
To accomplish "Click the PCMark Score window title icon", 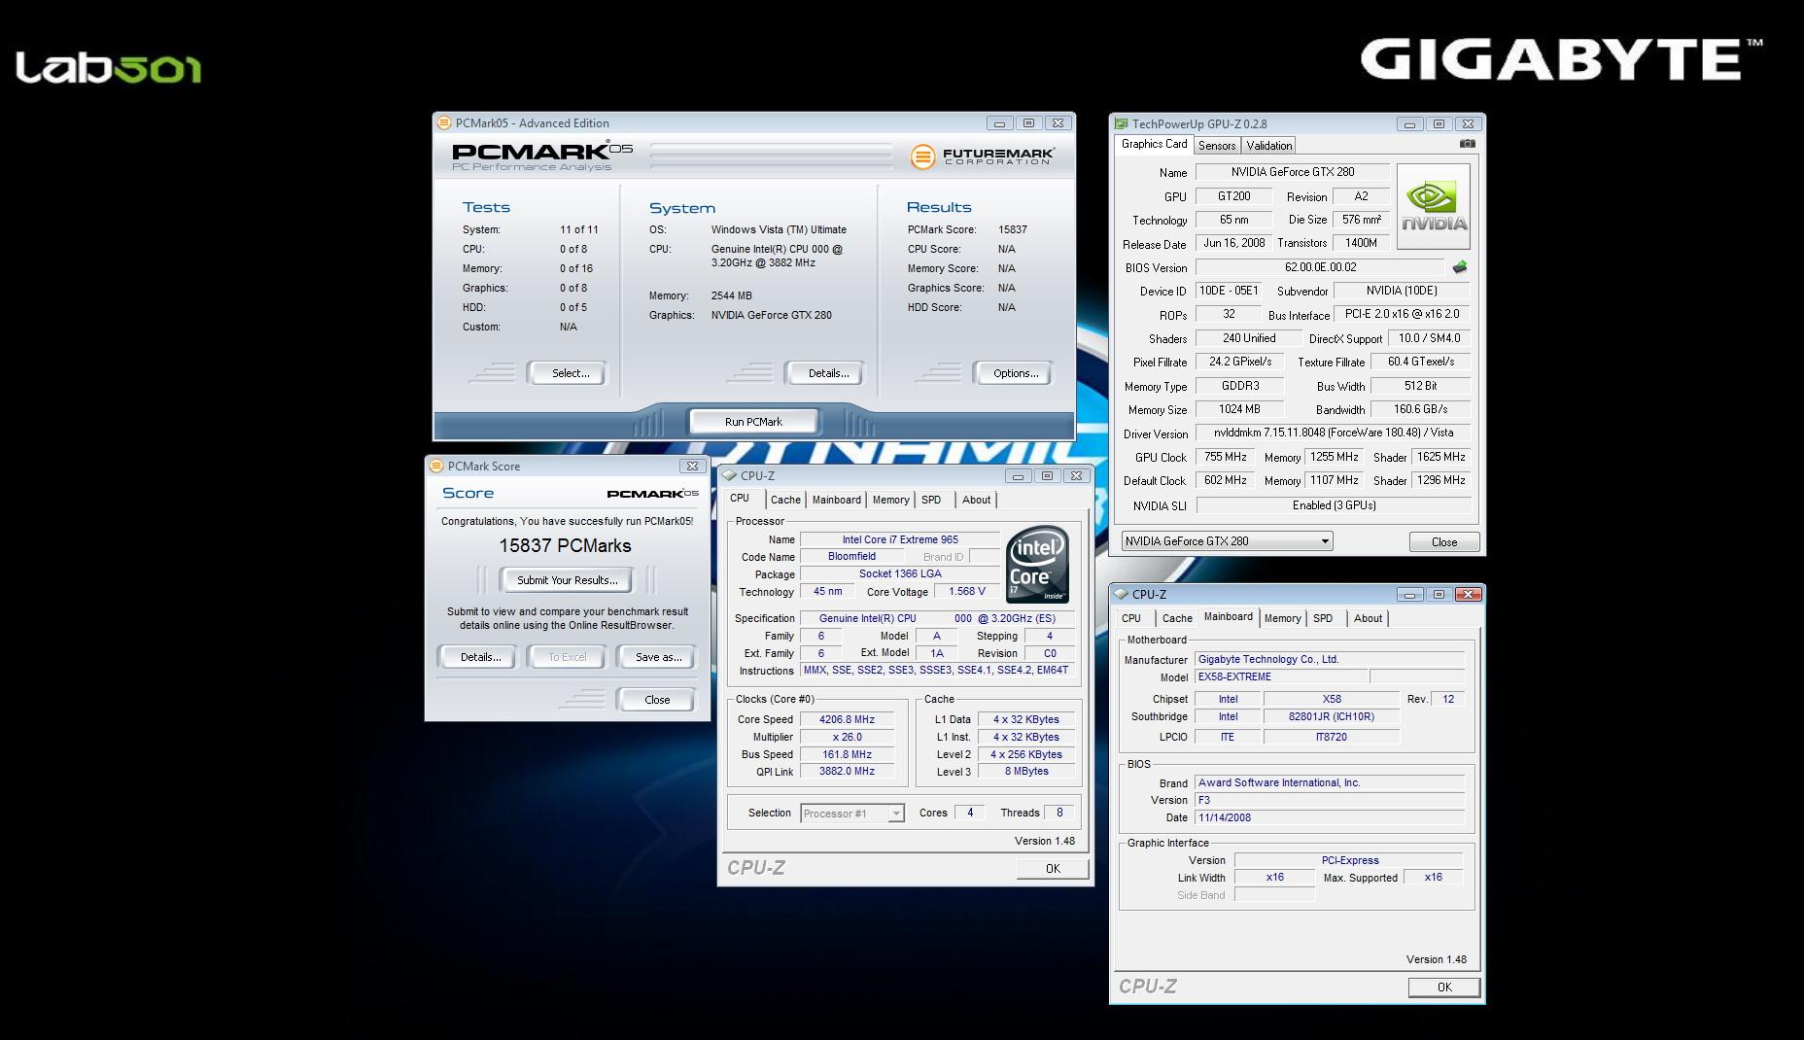I will [x=436, y=467].
